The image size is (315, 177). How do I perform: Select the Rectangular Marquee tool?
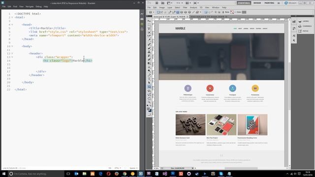149,25
